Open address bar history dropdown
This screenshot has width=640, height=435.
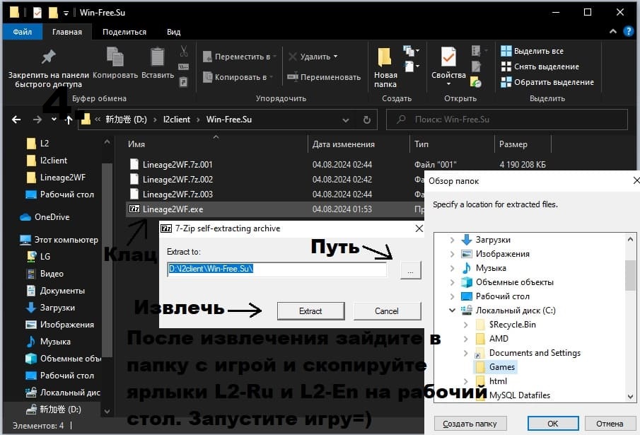346,120
